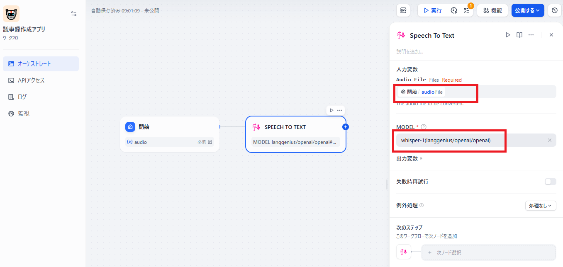Open the checklist with the orange badge
This screenshot has width=563, height=267.
pyautogui.click(x=467, y=10)
